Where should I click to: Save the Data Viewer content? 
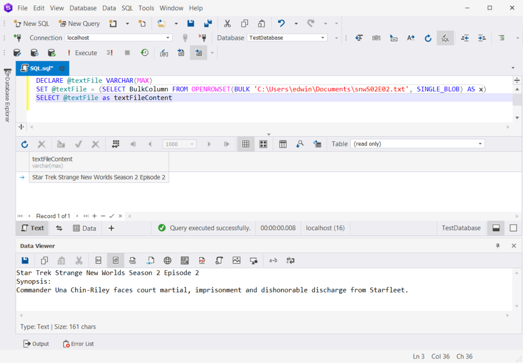pos(25,260)
